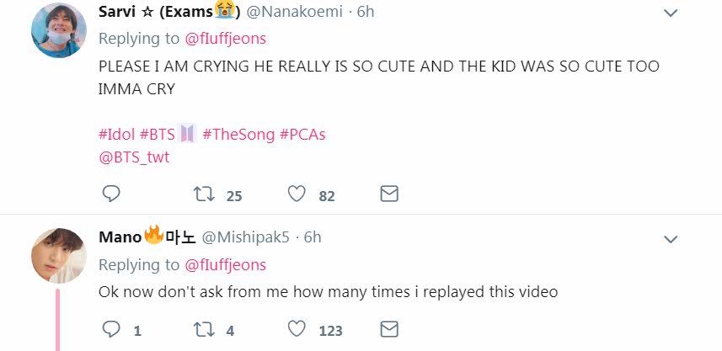Retweet Mano's tweet with 4 retweets
Image resolution: width=722 pixels, height=351 pixels.
tap(204, 329)
